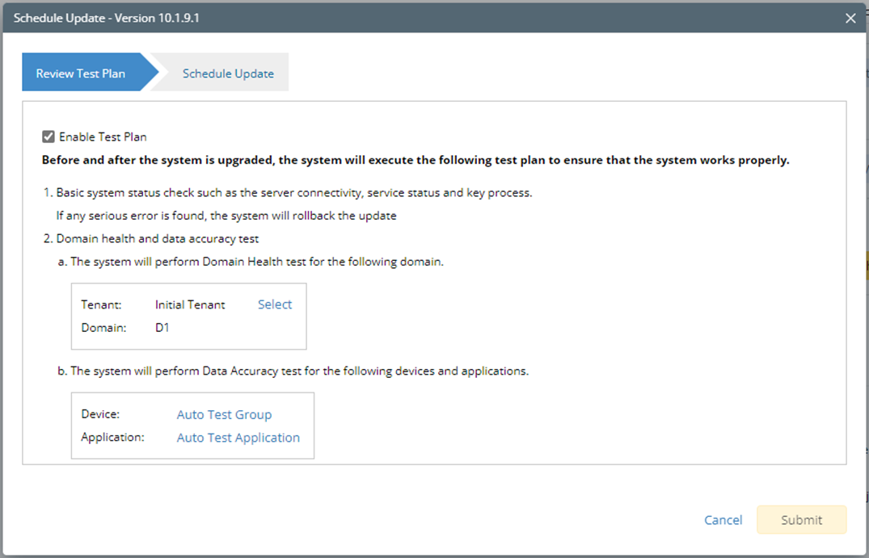Screen dimensions: 869x558
Task: Cancel the schedule update dialog
Action: click(723, 520)
